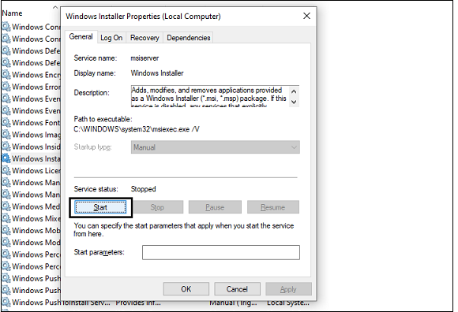Viewport: 458px width, 312px height.
Task: Click the greyed Stop button
Action: tap(157, 207)
